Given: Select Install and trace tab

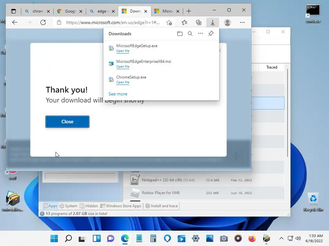Looking at the screenshot, I should click(x=162, y=206).
